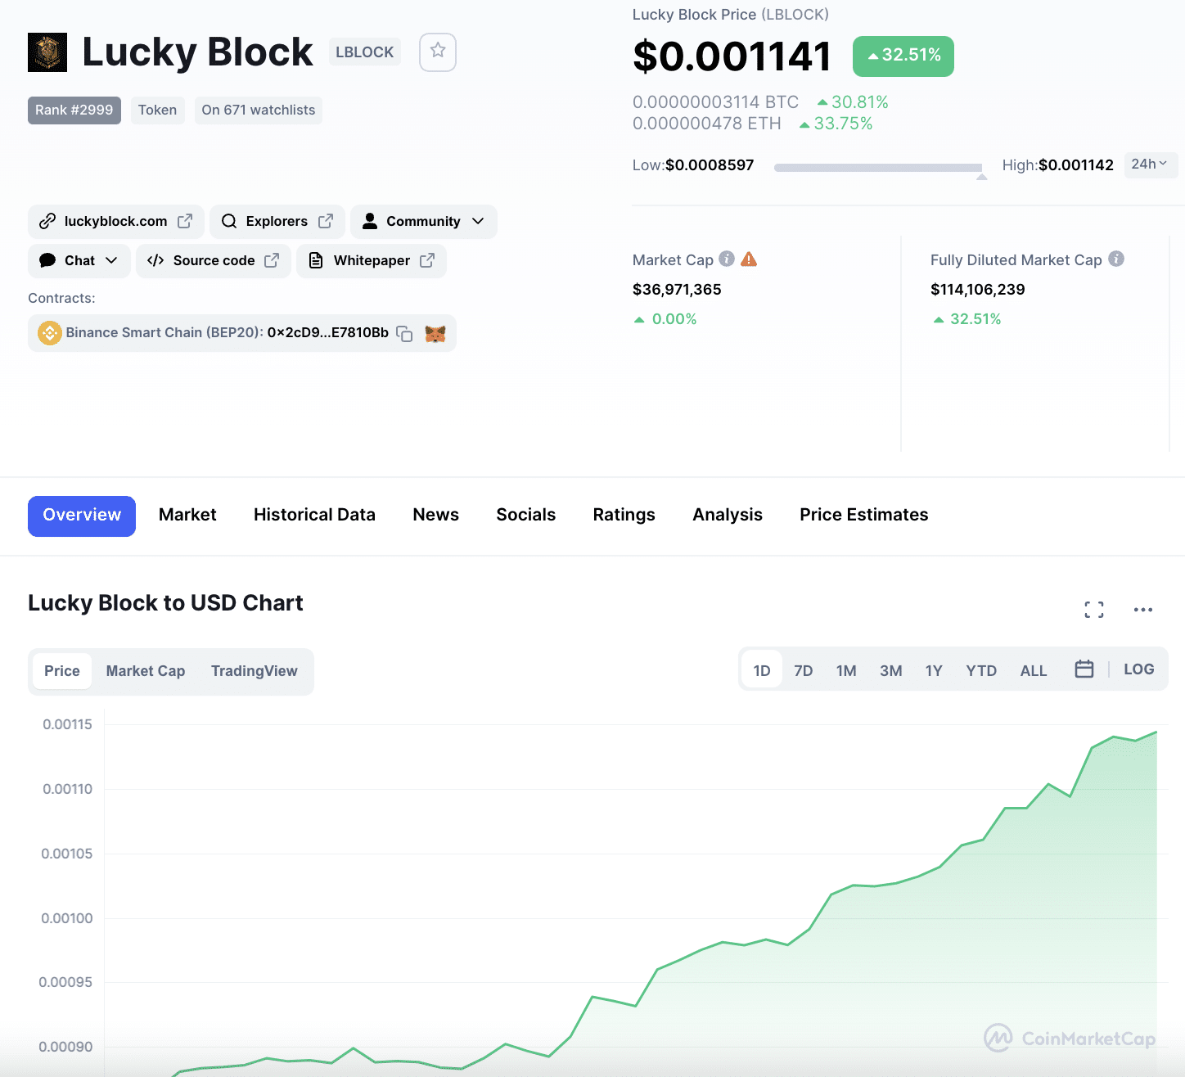The height and width of the screenshot is (1077, 1185).
Task: Click the Rank #2999 badge
Action: 74,110
